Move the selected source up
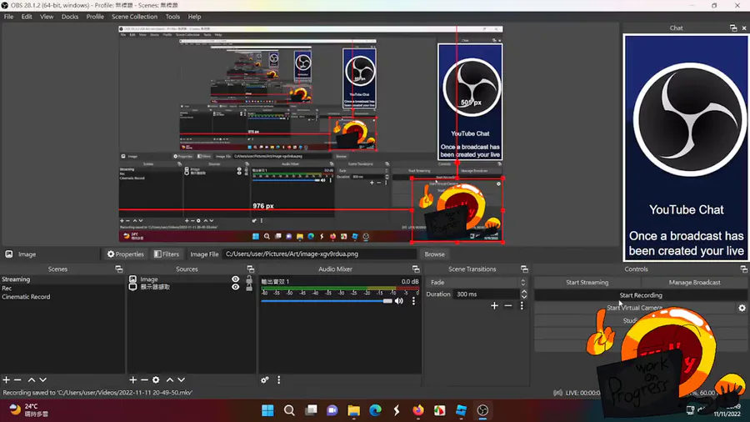Screen dimensions: 750x422 point(170,380)
